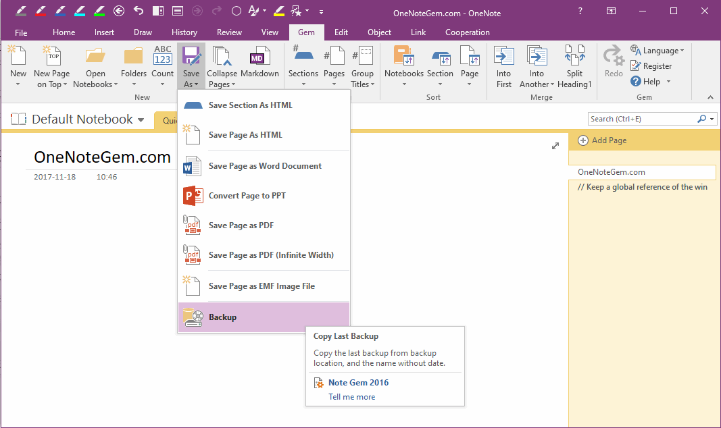The width and height of the screenshot is (721, 428).
Task: Choose Save Page as PDF (Infinite Width)
Action: [x=264, y=255]
